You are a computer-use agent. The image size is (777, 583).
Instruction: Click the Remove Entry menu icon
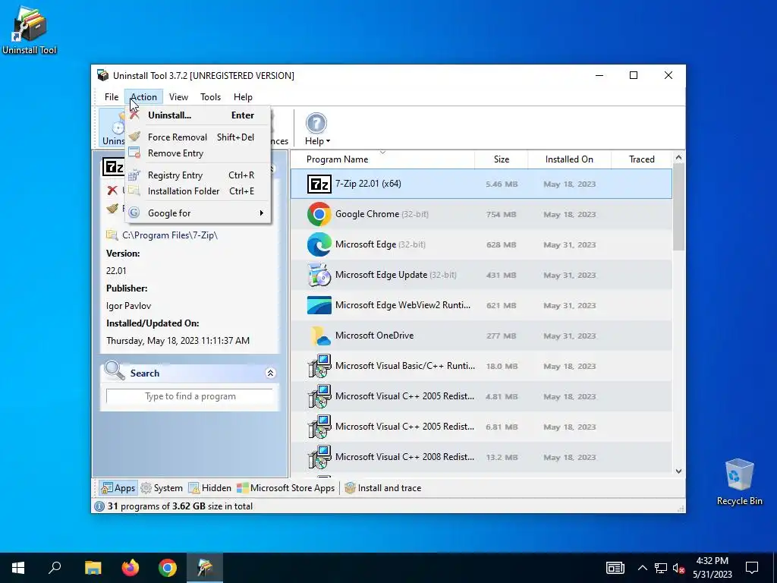pyautogui.click(x=134, y=153)
